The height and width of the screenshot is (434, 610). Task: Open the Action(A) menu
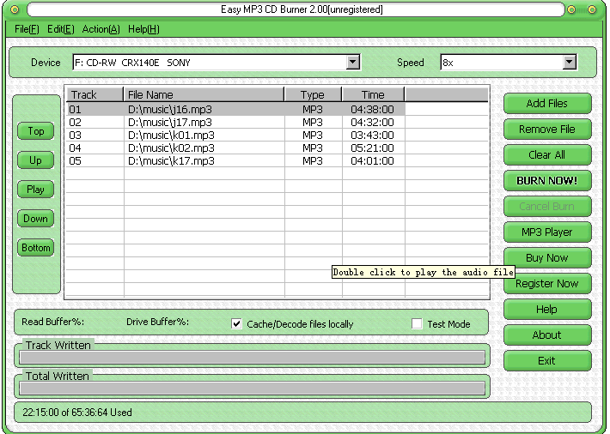101,29
